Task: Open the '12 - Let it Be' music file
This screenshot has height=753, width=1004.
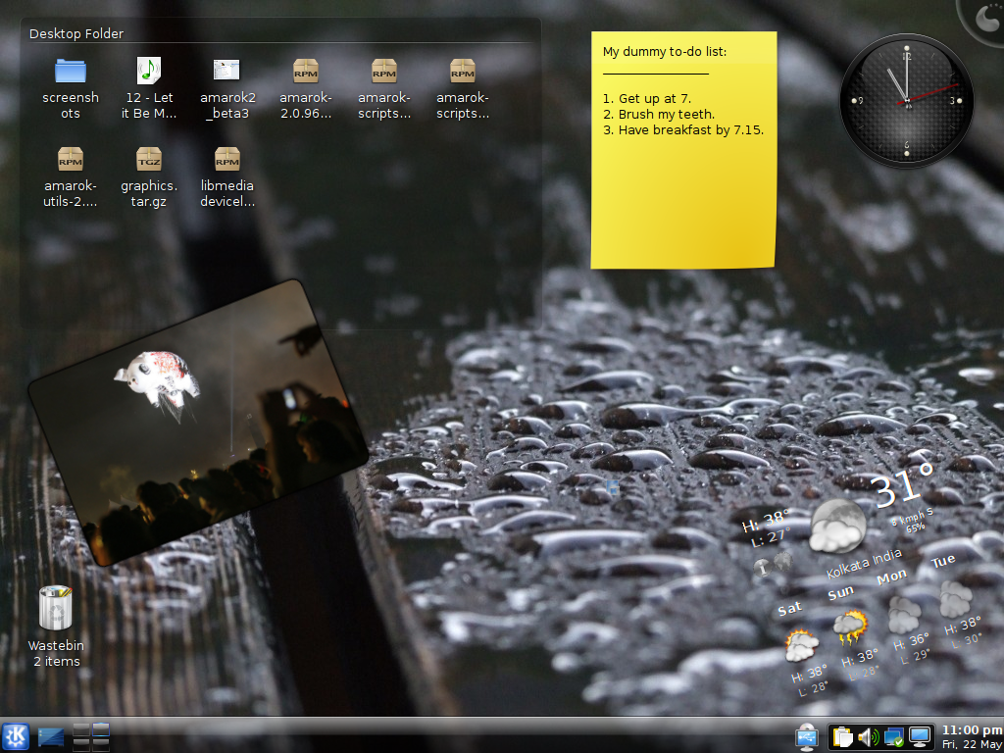Action: click(149, 71)
